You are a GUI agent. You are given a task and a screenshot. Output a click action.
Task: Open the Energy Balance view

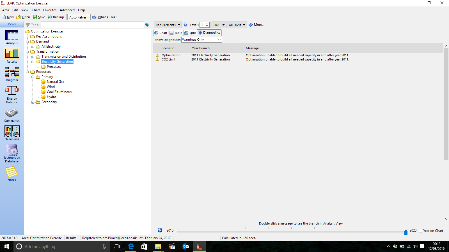coord(12,95)
